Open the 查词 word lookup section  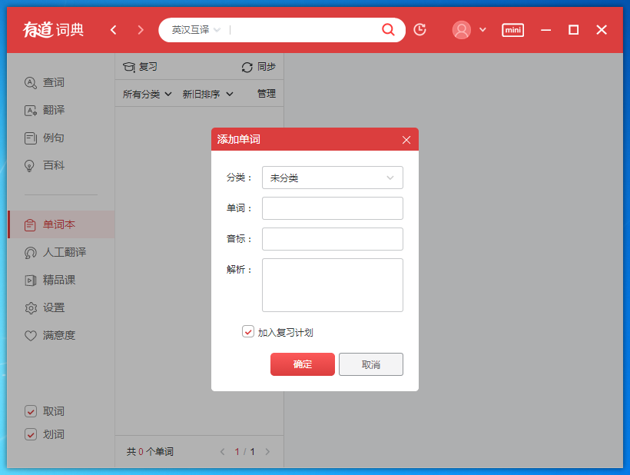pyautogui.click(x=54, y=82)
